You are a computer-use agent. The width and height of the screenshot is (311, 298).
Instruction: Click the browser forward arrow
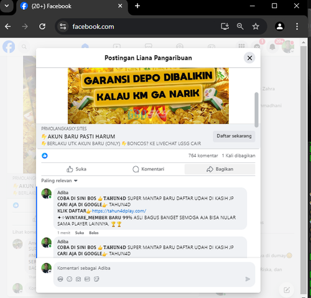[x=25, y=27]
